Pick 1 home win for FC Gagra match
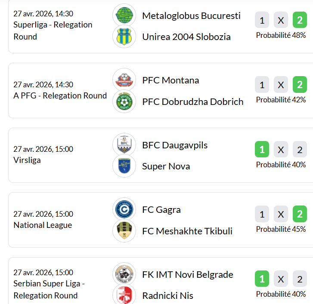Screen dimensions: 313x304 point(262,214)
